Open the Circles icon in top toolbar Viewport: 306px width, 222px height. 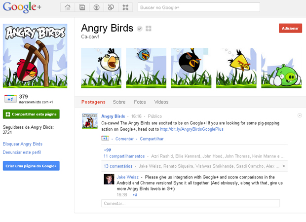click(111, 7)
